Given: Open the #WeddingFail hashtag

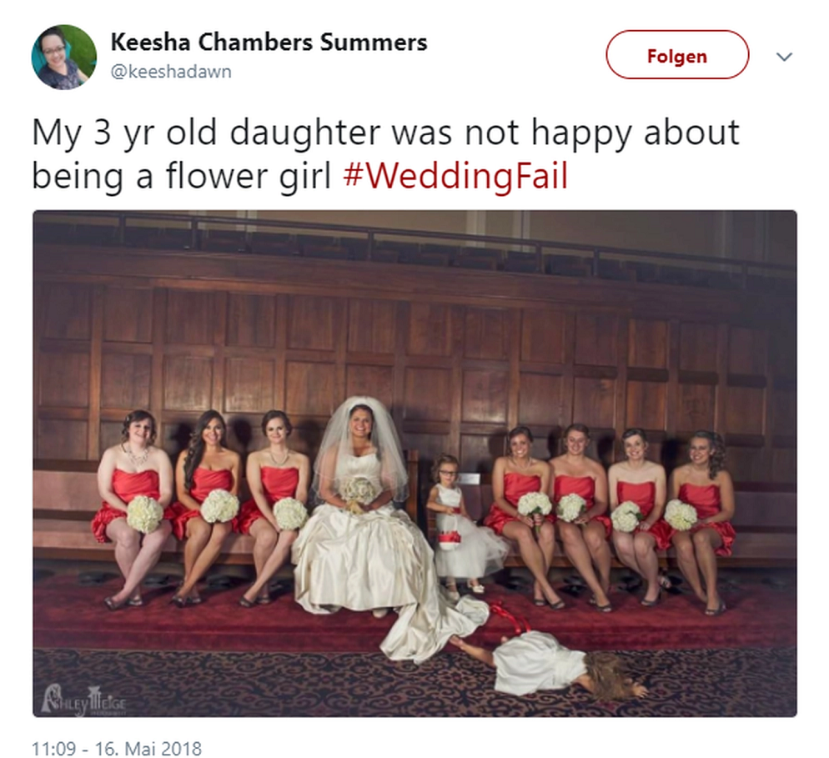Looking at the screenshot, I should pos(455,175).
